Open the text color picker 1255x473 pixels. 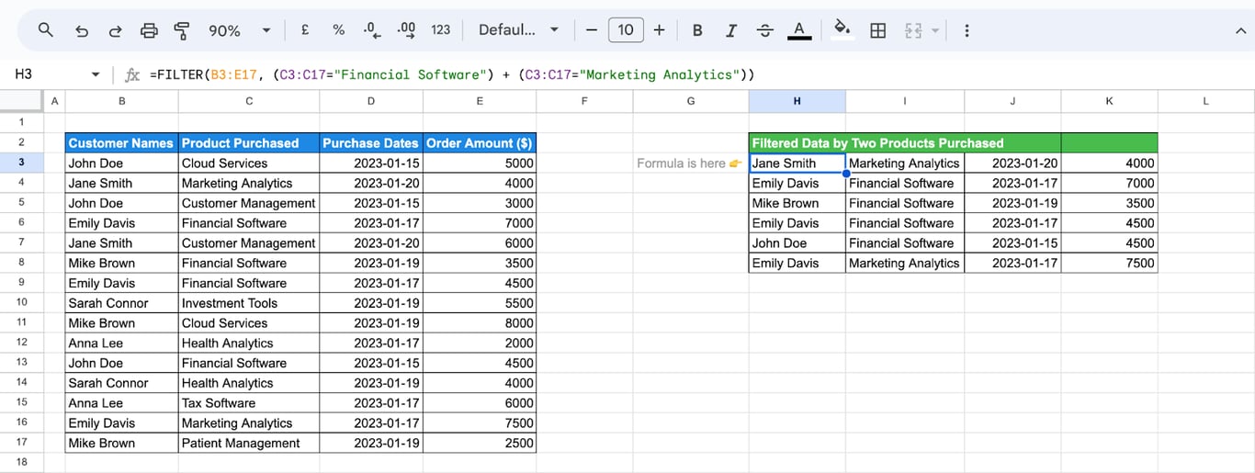pos(800,30)
